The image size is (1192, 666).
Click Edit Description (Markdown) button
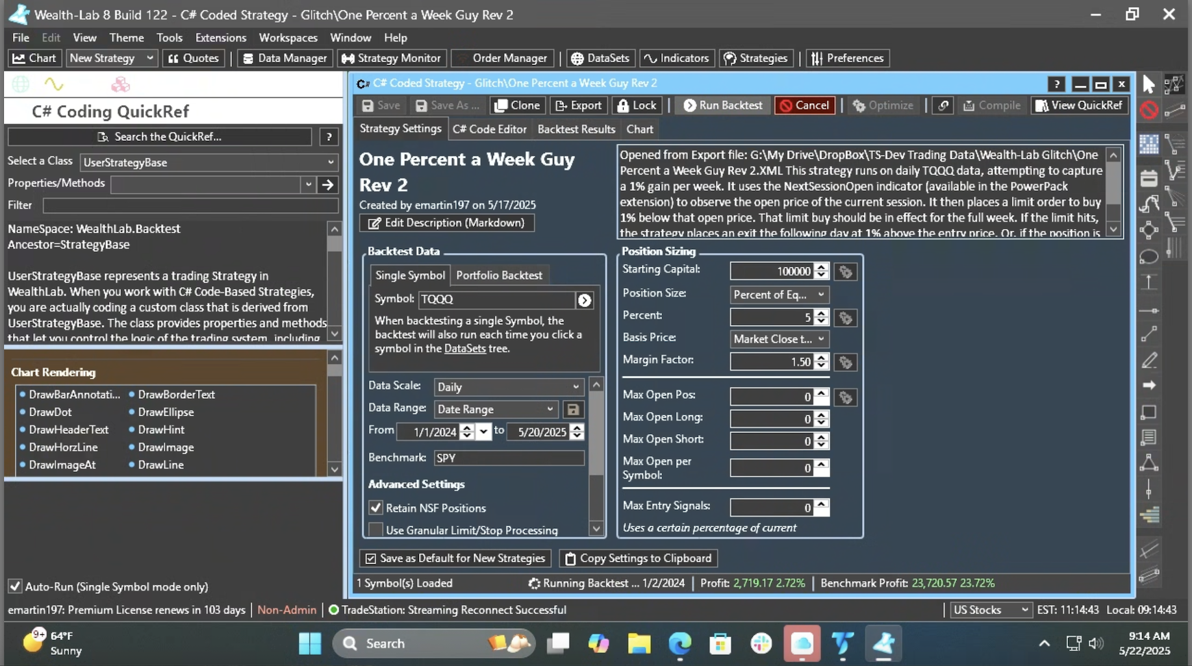click(447, 223)
